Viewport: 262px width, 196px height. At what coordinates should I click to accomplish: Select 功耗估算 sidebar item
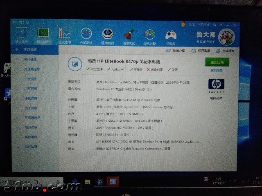(x=31, y=147)
